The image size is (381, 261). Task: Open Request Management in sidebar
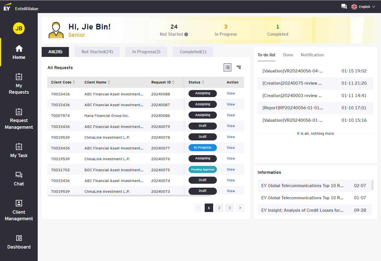pyautogui.click(x=19, y=119)
